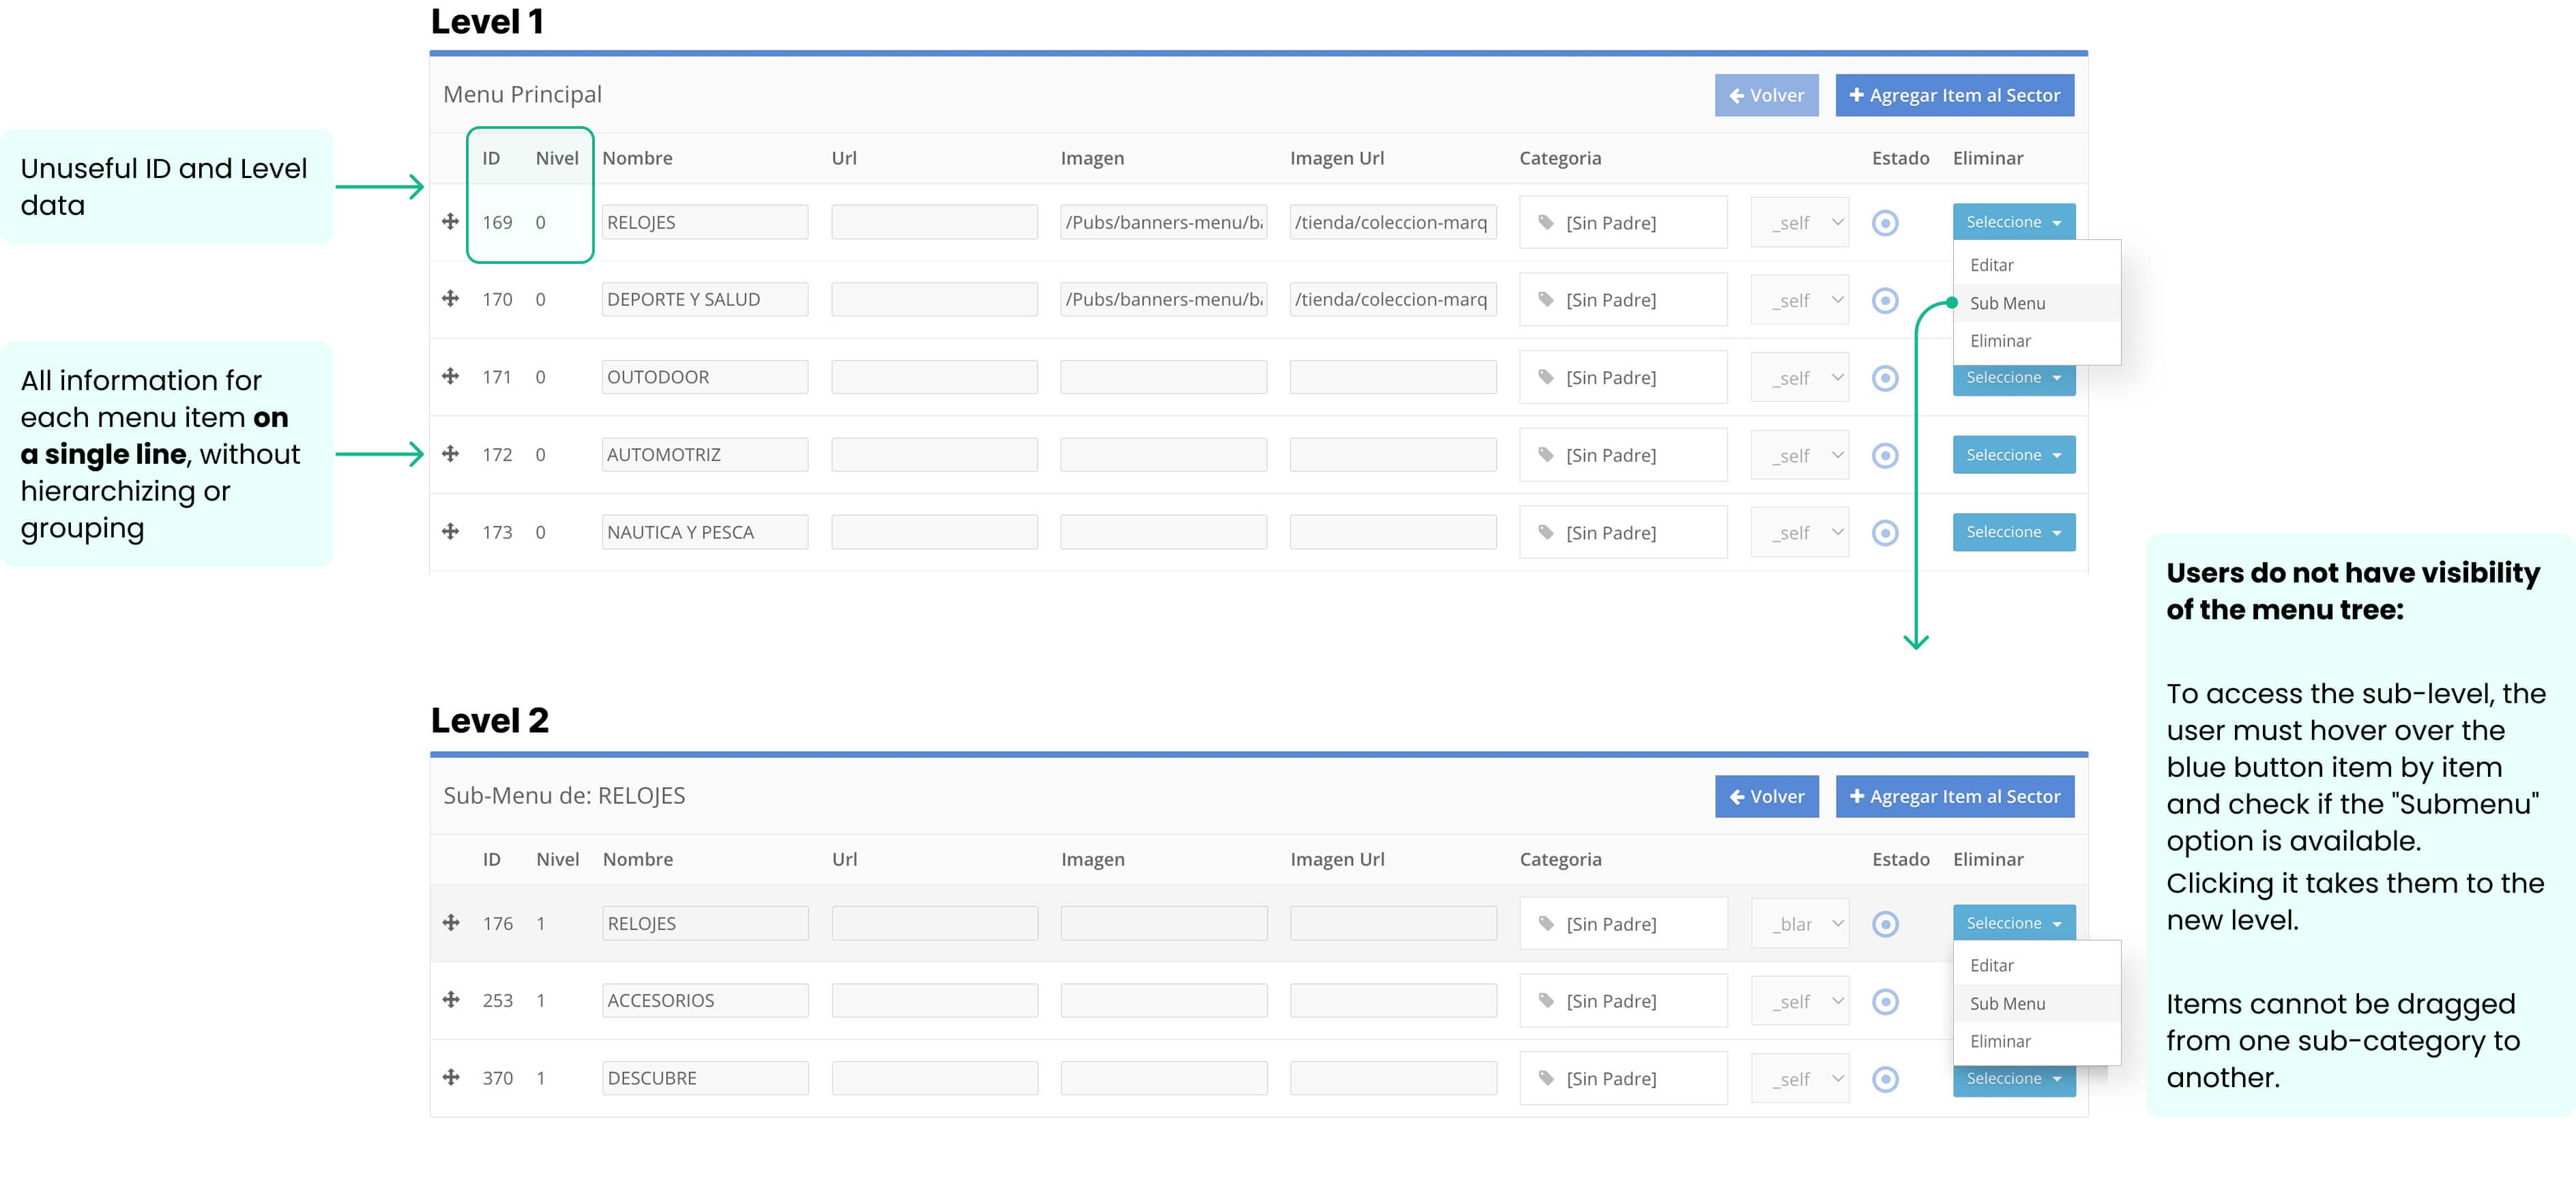This screenshot has height=1186, width=2576.
Task: Click the tag icon in OUTDOOR category field
Action: click(x=1545, y=377)
